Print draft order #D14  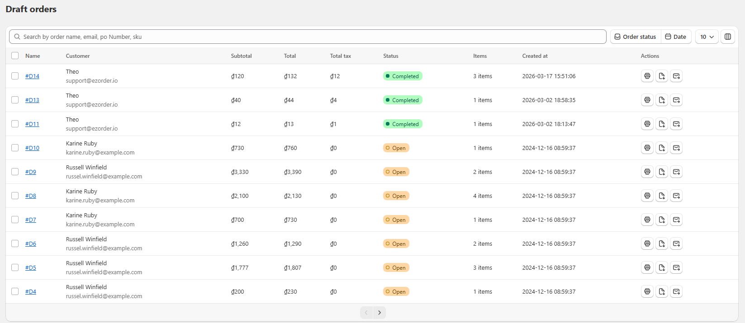tap(647, 76)
